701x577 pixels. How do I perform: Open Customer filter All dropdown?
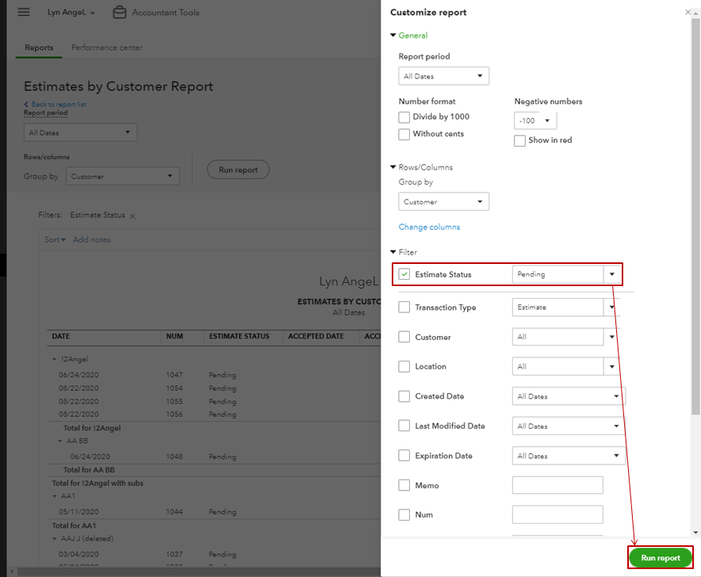(x=612, y=337)
